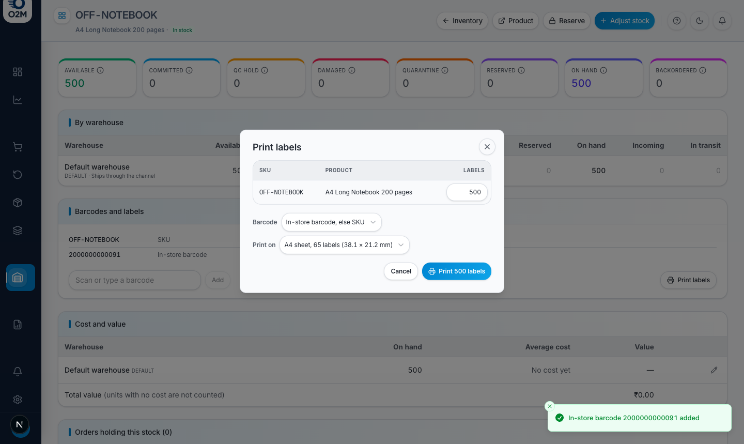This screenshot has height=444, width=744.
Task: Open the stacked layers icon in sidebar
Action: pyautogui.click(x=18, y=231)
